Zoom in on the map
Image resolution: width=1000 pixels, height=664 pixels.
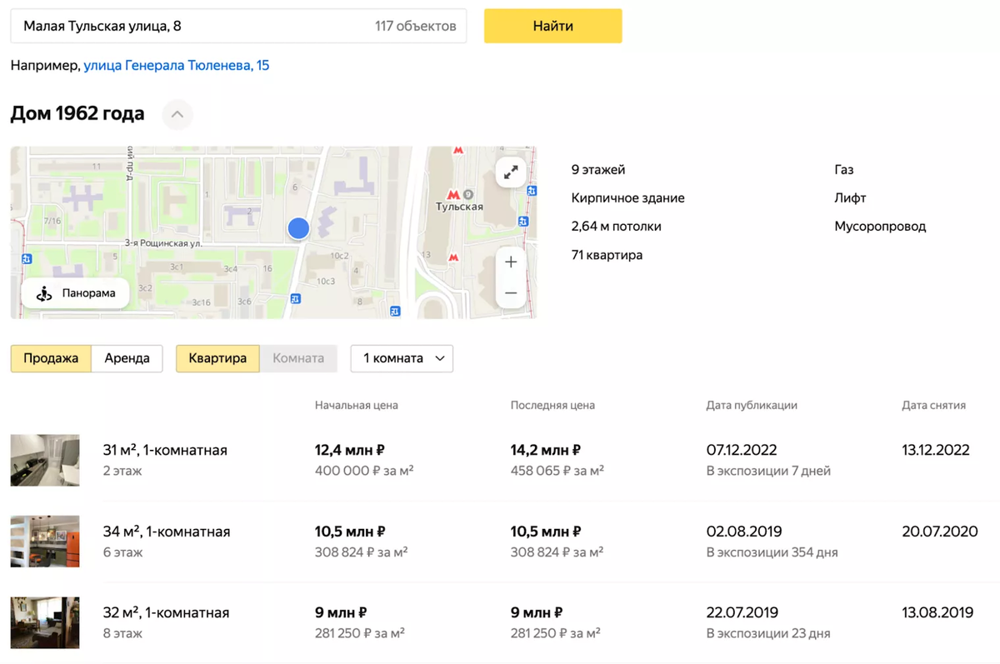tap(511, 262)
